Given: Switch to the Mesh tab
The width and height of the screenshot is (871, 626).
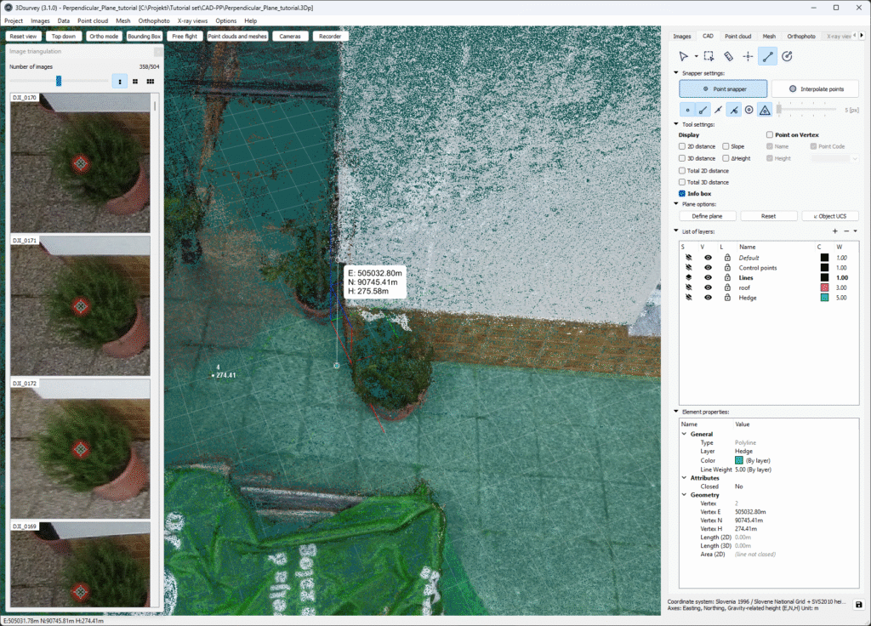Looking at the screenshot, I should pos(769,36).
